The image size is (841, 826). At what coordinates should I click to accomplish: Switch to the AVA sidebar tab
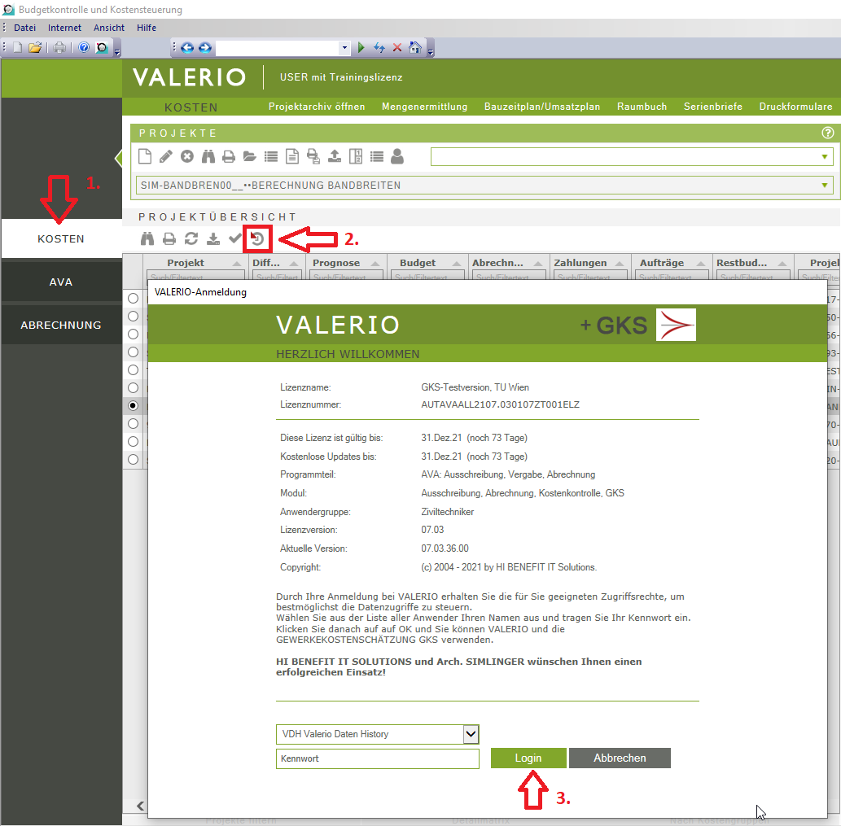(x=61, y=282)
